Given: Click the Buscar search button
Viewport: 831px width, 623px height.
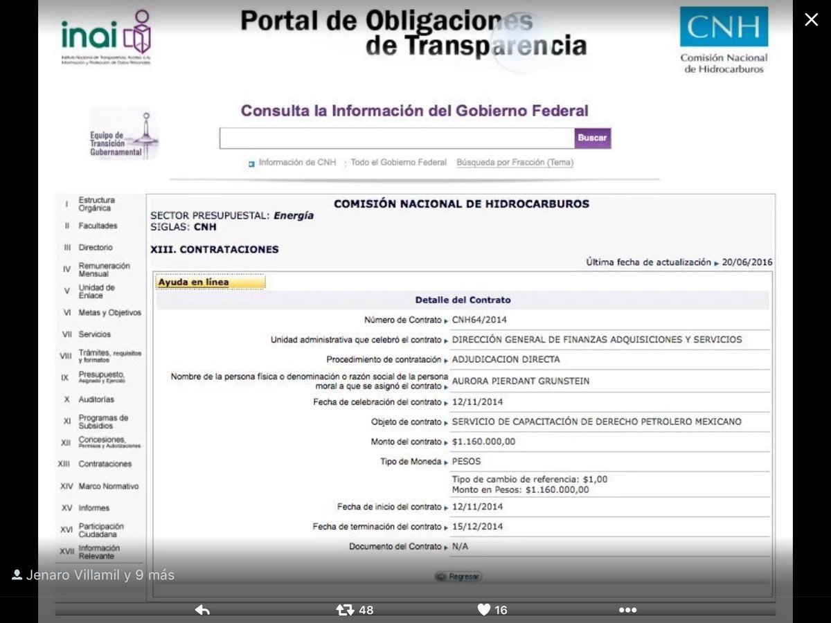Looking at the screenshot, I should click(x=592, y=138).
